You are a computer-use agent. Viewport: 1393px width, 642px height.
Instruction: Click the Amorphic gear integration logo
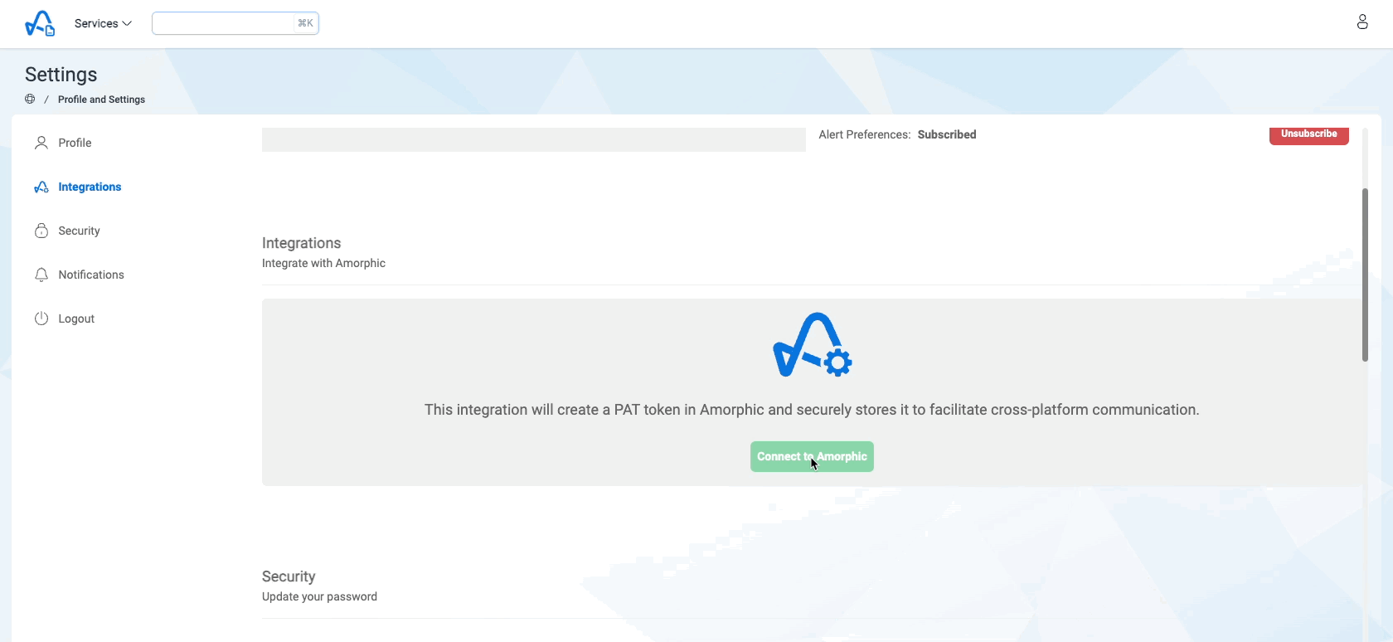click(x=813, y=345)
